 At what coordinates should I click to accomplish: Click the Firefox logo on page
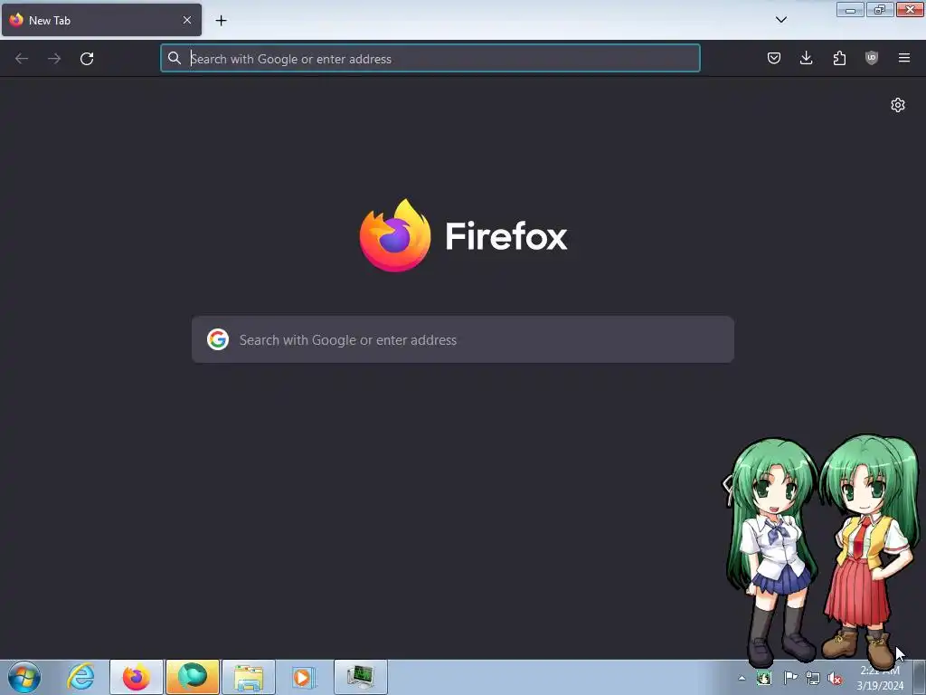395,235
